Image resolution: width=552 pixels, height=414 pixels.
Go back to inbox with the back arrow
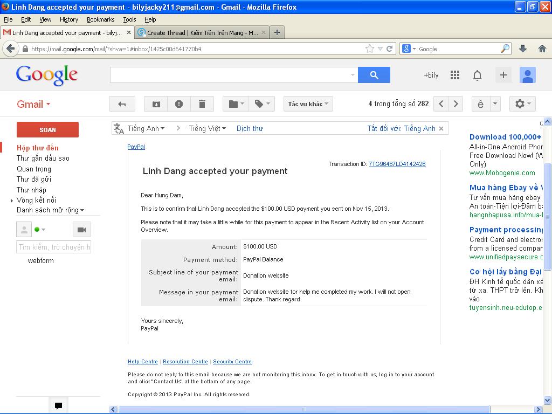point(122,104)
